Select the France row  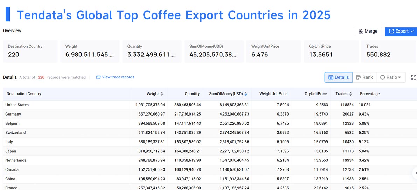point(210,187)
